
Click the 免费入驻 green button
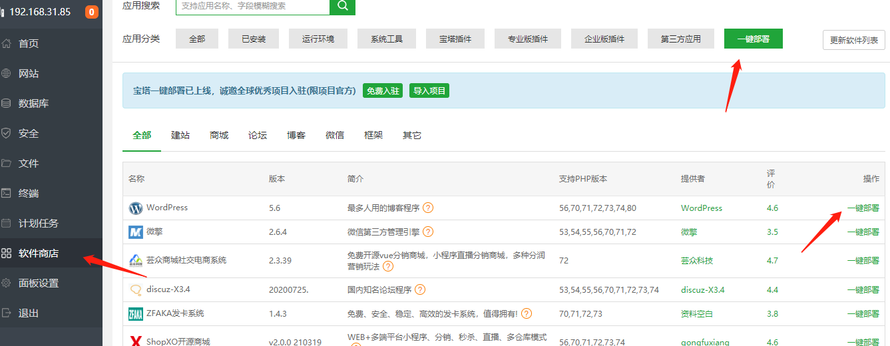383,90
